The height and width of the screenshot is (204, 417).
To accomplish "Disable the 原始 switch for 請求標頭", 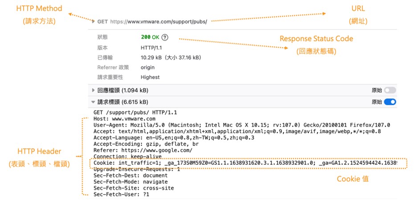I will (x=390, y=102).
